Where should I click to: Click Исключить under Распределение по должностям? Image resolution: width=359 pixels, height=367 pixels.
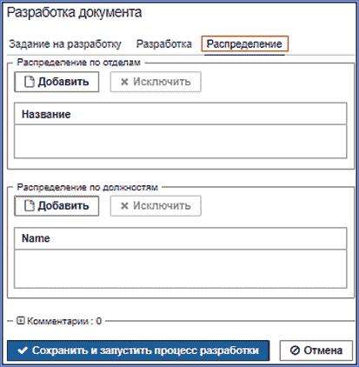click(156, 206)
